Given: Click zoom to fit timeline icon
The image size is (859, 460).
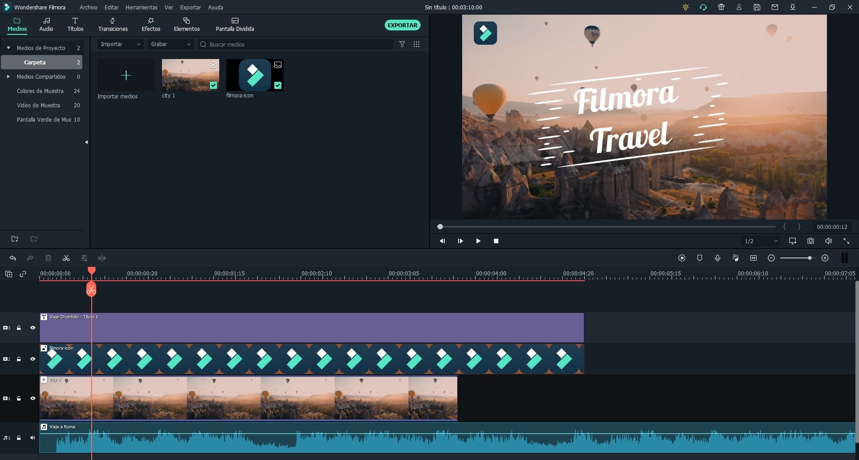Looking at the screenshot, I should (x=753, y=258).
